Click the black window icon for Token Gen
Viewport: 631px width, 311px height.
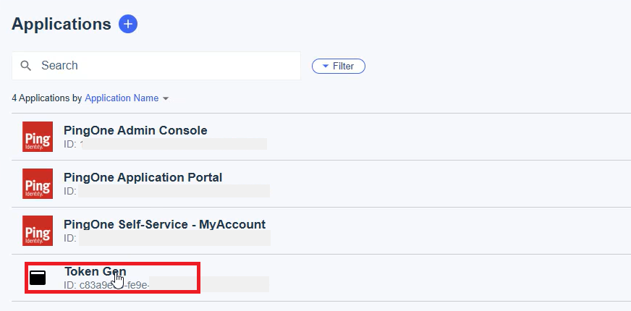pyautogui.click(x=38, y=278)
